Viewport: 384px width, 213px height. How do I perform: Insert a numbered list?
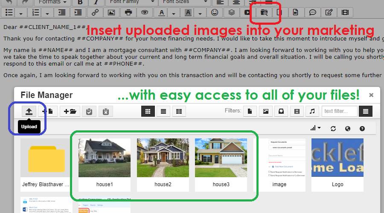tap(35, 12)
